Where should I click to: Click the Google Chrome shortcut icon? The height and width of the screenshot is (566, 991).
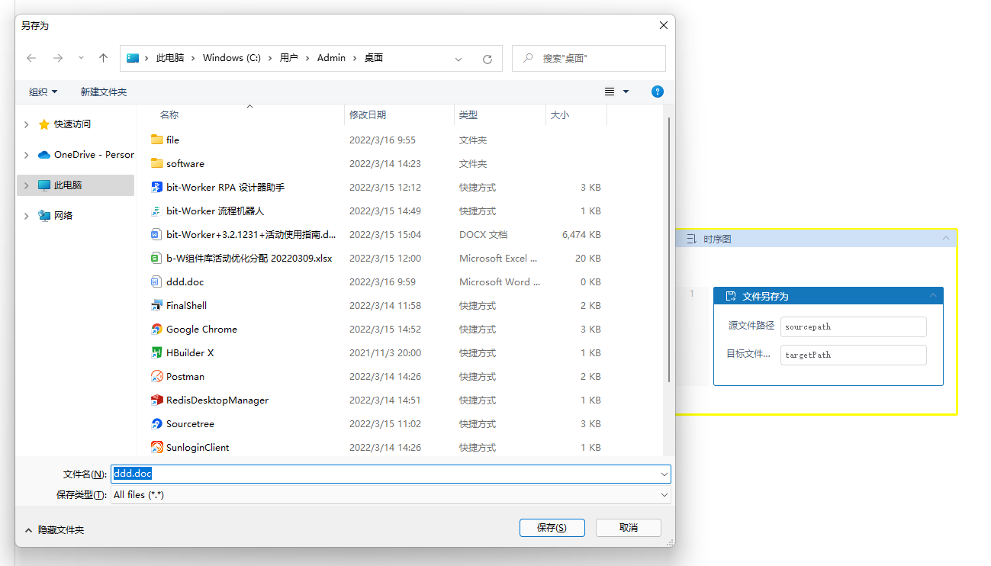[157, 330]
